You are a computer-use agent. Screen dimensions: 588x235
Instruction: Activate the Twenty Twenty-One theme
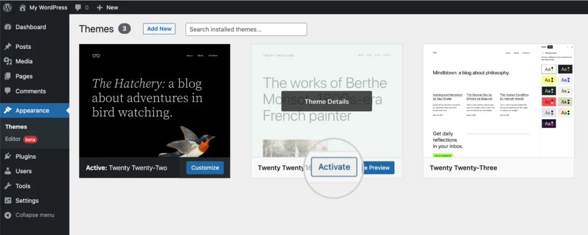(x=334, y=167)
